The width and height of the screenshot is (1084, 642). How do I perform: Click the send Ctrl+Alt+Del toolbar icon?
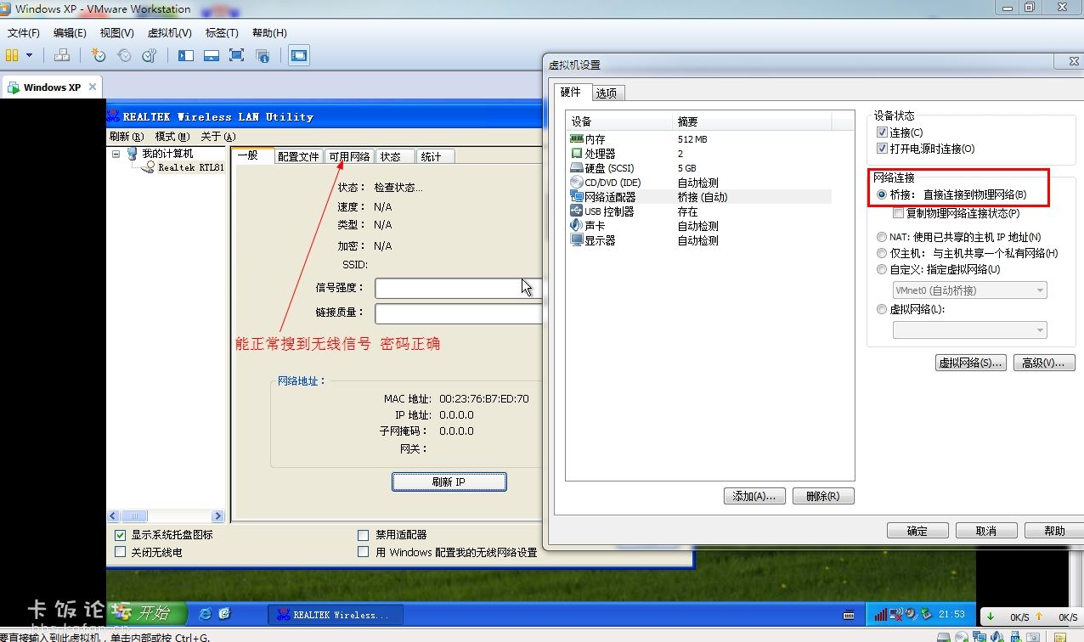62,55
